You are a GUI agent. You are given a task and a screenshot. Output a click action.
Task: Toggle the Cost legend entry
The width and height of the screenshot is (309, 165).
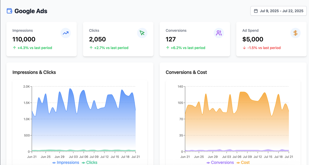click(243, 162)
